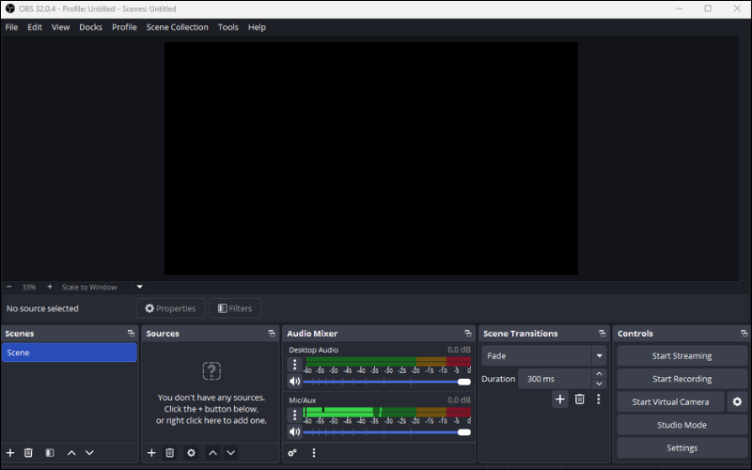
Task: Move scene up arrow in Scenes dock
Action: pyautogui.click(x=71, y=453)
